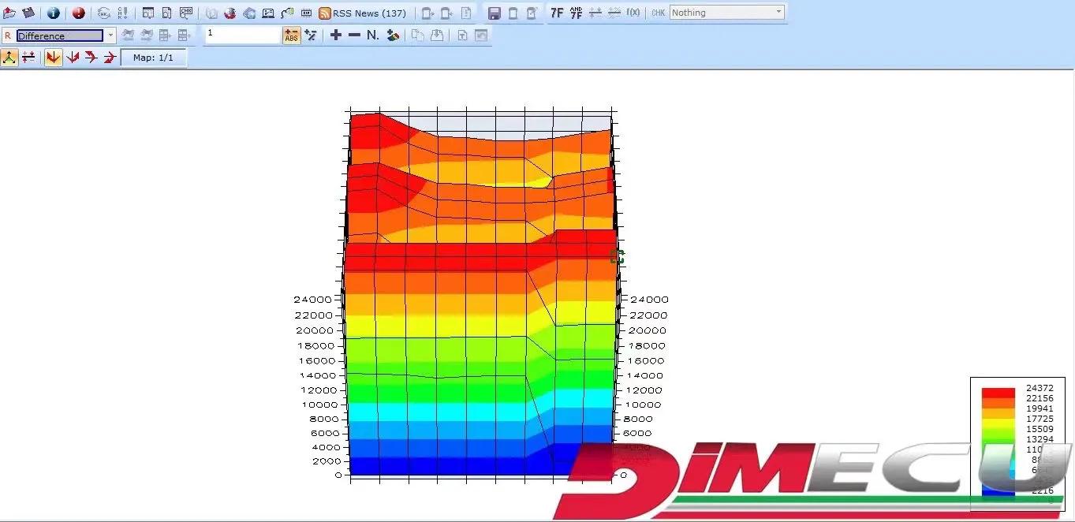Toggle the 3D axes view button

9,58
